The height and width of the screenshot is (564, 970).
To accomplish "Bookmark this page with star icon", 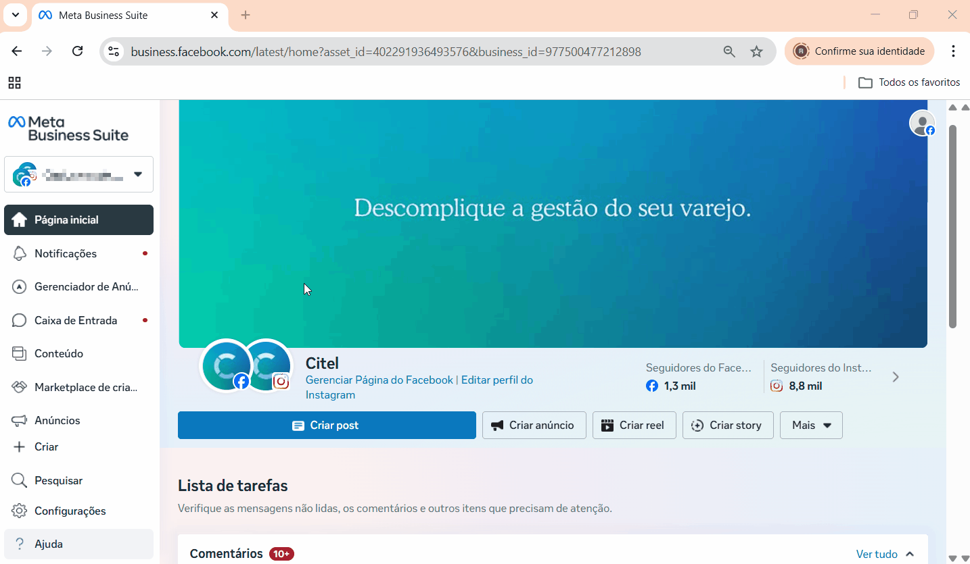I will tap(756, 52).
